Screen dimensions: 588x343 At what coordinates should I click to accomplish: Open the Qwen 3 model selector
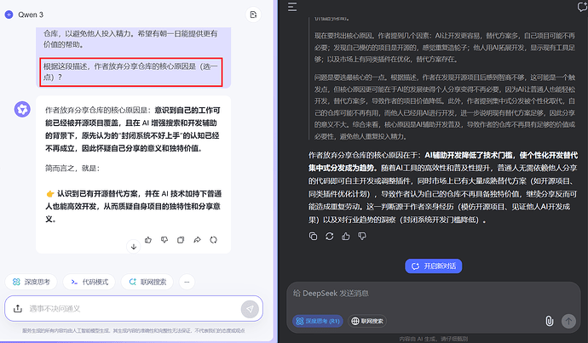coord(31,14)
